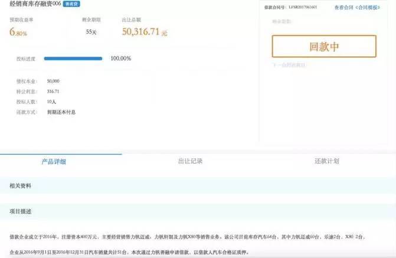Click the 投标人数 value 10人

51,102
